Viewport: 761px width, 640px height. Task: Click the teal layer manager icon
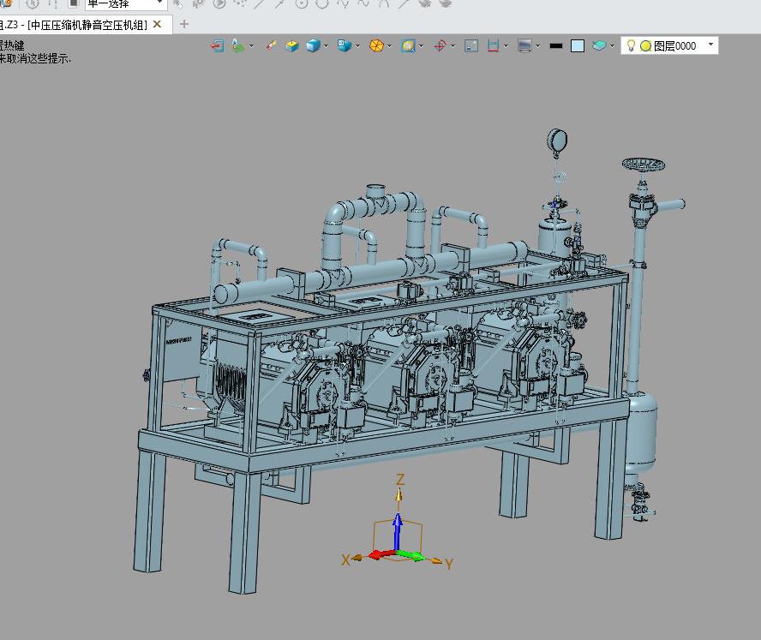[599, 45]
